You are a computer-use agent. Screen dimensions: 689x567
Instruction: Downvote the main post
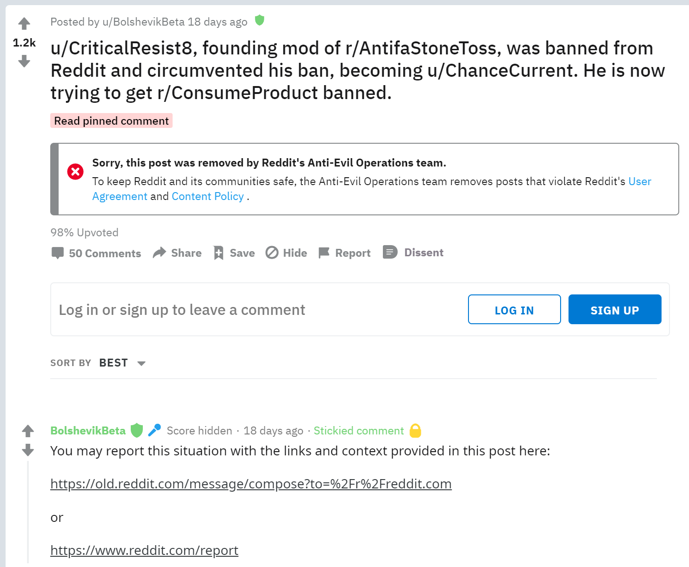pyautogui.click(x=24, y=61)
